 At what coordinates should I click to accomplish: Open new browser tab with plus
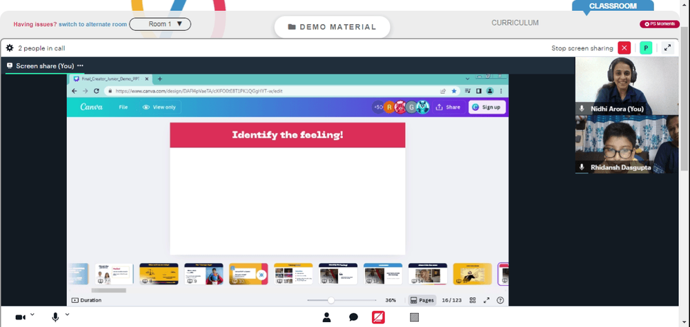pyautogui.click(x=160, y=79)
